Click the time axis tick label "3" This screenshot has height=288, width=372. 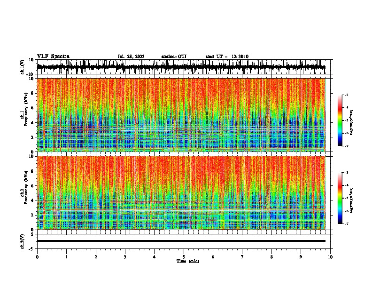coord(125,257)
